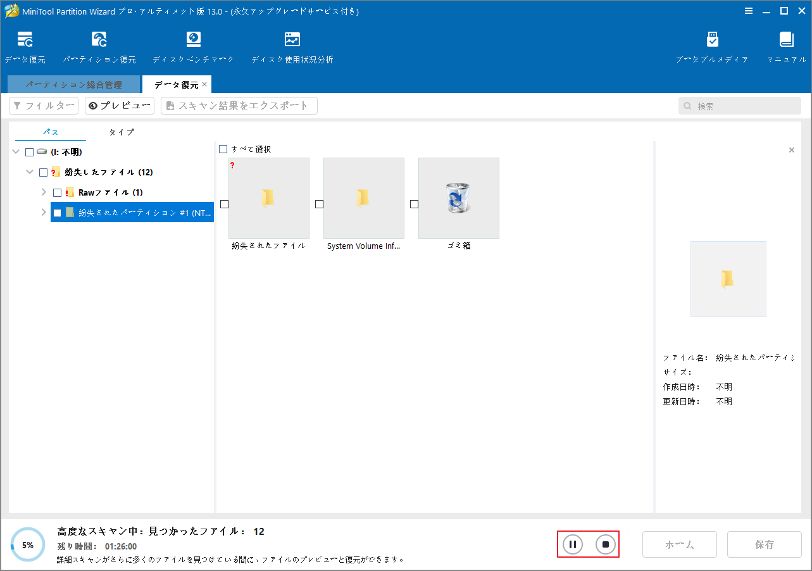812x571 pixels.
Task: Switch to the タイプ tab
Action: 121,132
